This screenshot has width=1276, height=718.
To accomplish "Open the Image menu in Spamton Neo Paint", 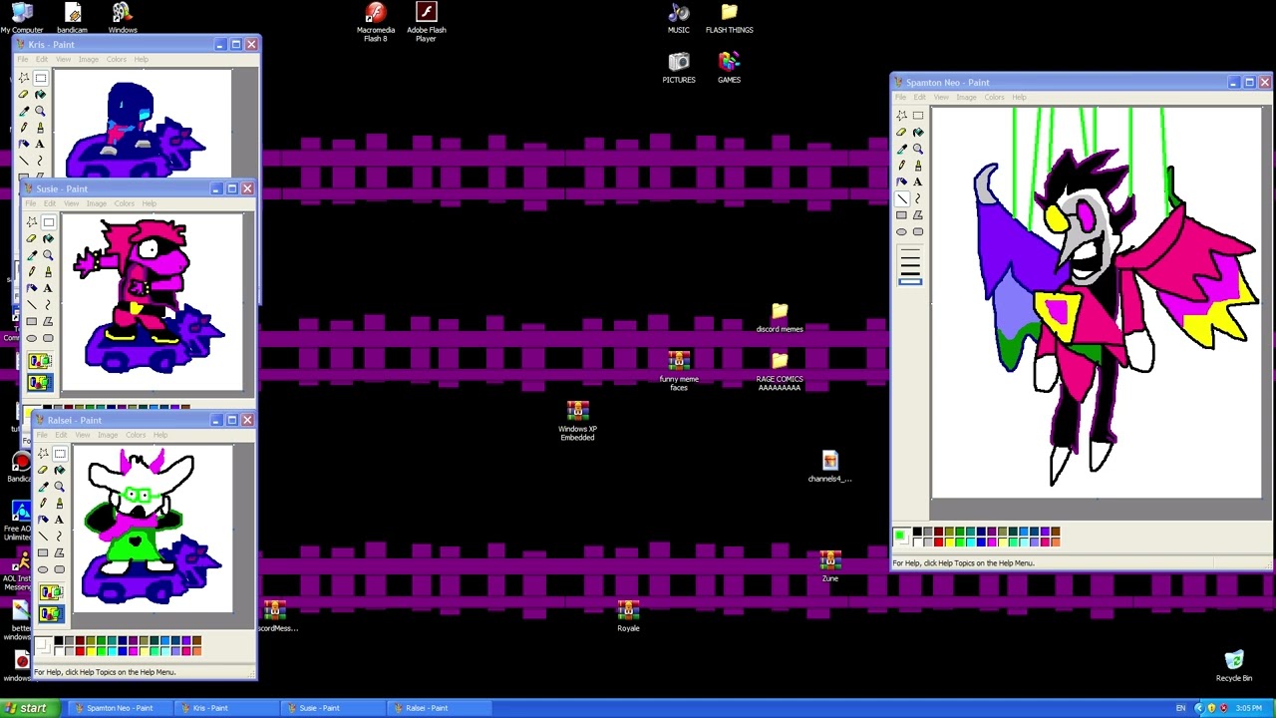I will tap(966, 97).
